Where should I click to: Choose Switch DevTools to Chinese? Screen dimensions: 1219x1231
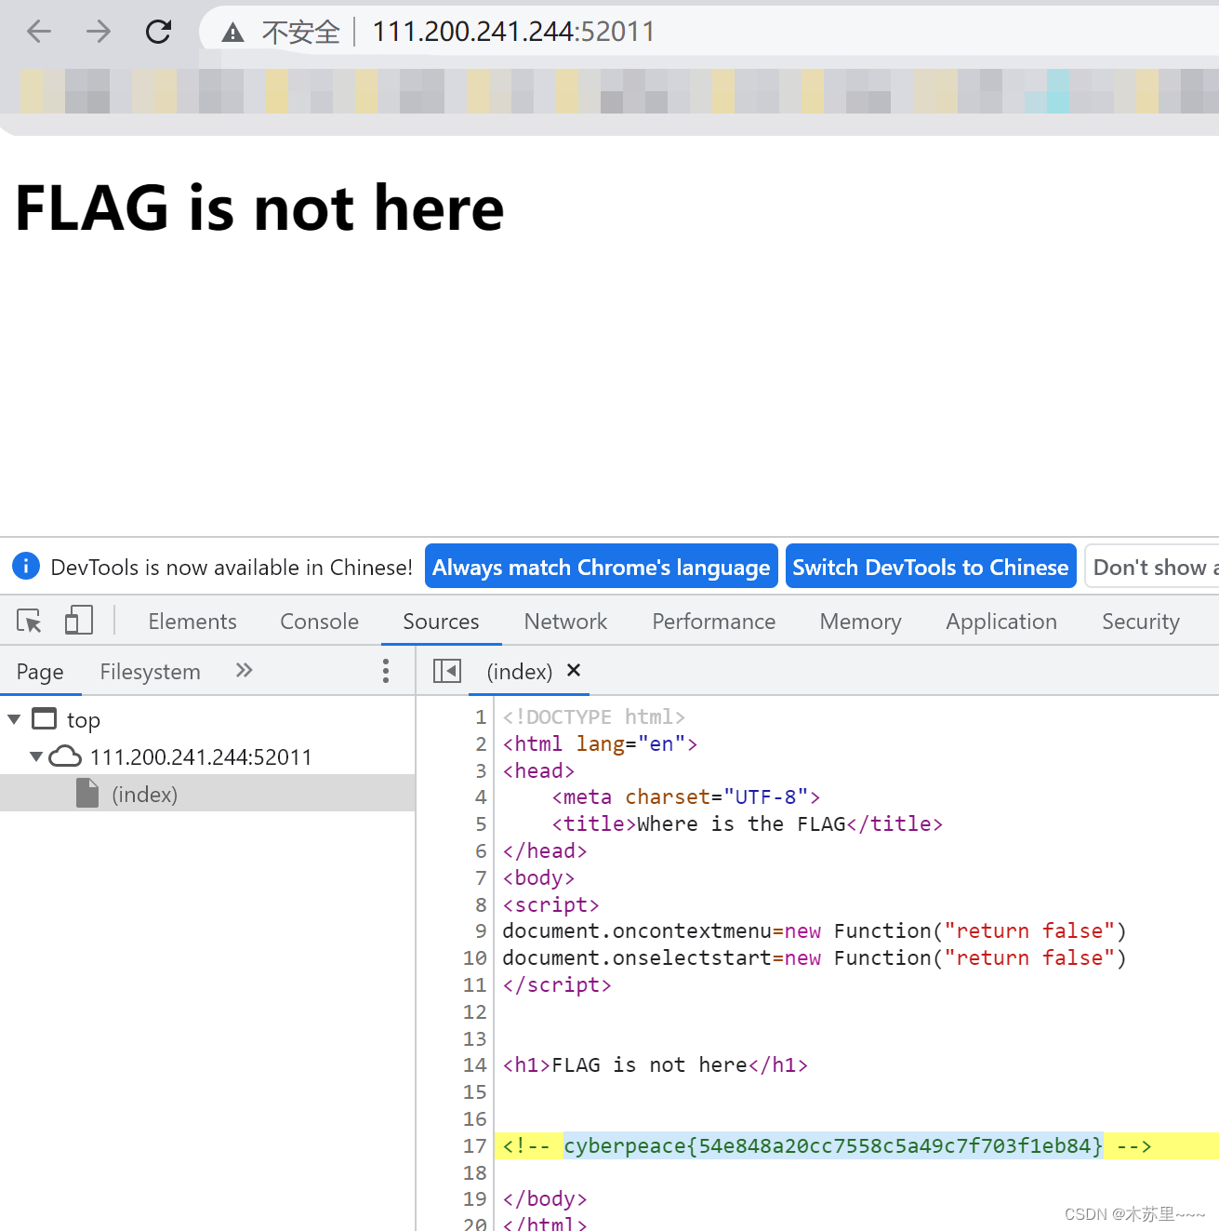tap(931, 567)
